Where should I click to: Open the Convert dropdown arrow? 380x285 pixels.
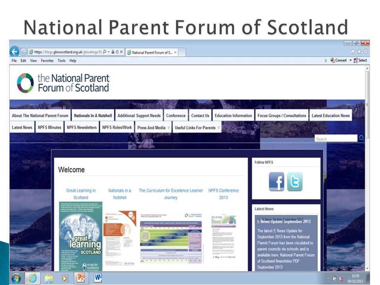tap(350, 60)
